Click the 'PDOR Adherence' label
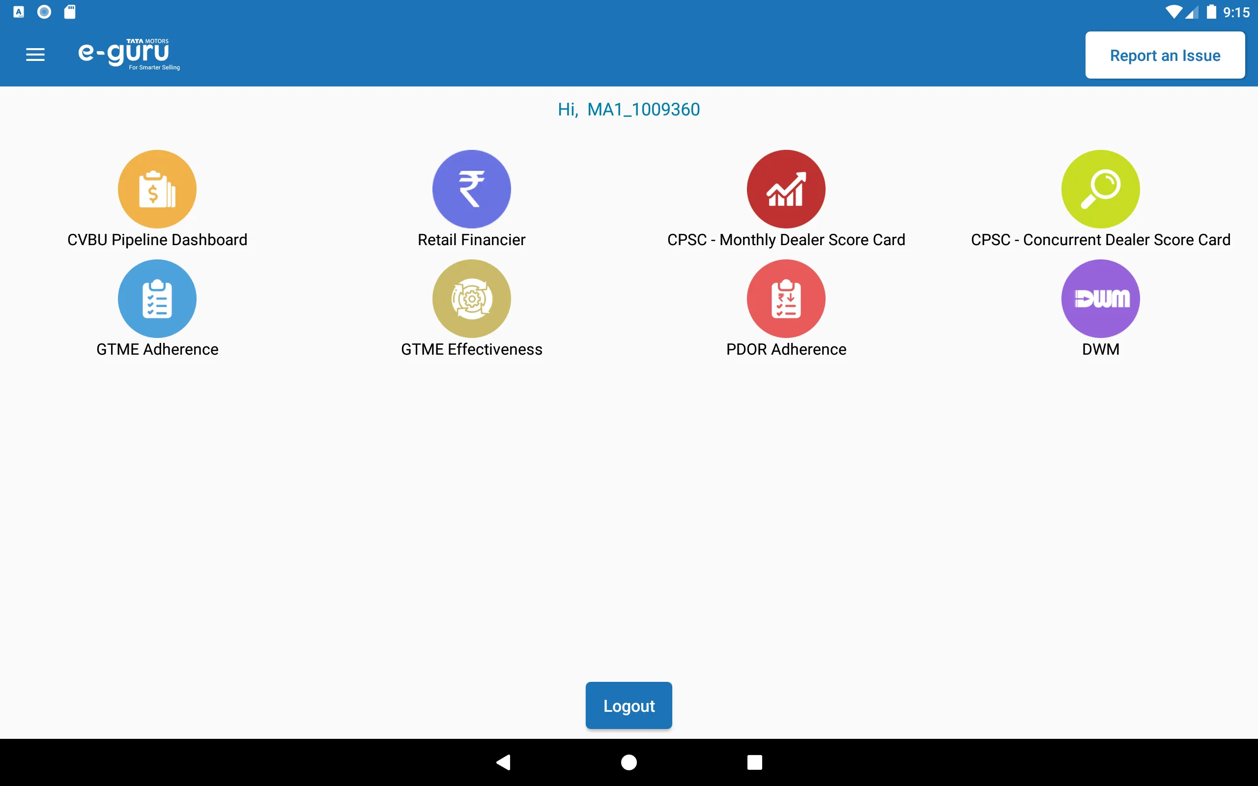Image resolution: width=1258 pixels, height=786 pixels. tap(786, 349)
